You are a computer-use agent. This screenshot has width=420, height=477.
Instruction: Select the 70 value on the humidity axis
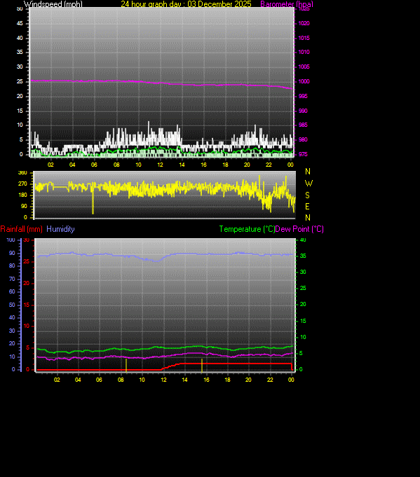click(12, 279)
